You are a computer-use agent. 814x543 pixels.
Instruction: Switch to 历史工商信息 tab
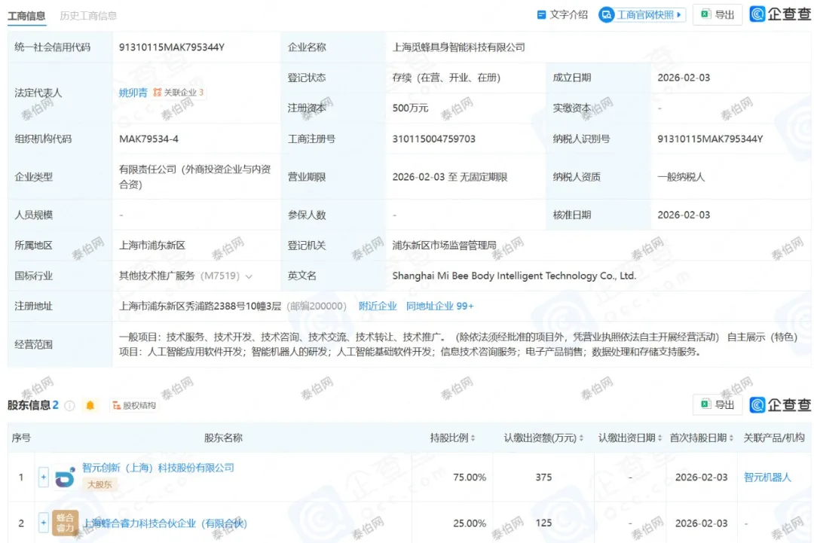[88, 16]
